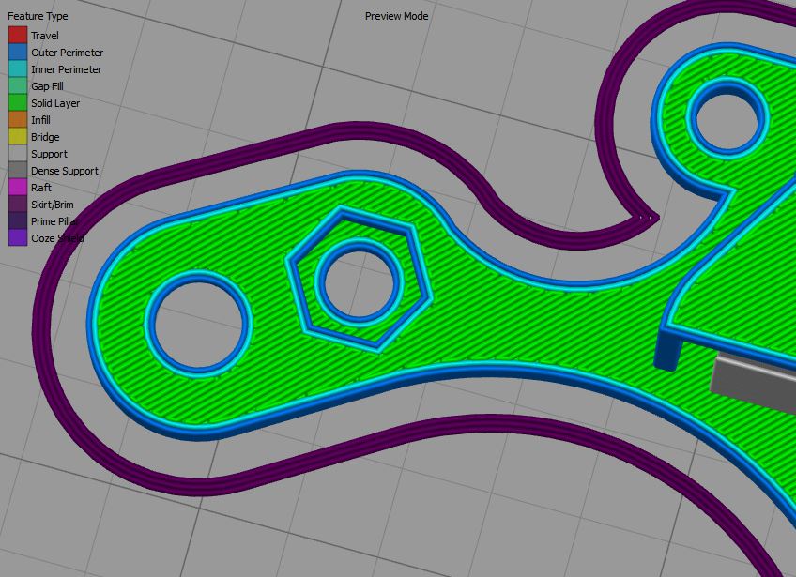
Task: Click the light gray Support swatch
Action: tap(18, 154)
